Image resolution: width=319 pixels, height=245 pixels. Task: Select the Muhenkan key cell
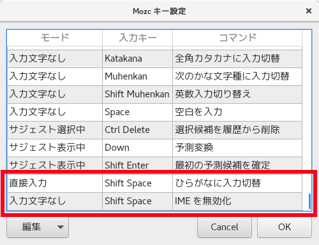[137, 76]
